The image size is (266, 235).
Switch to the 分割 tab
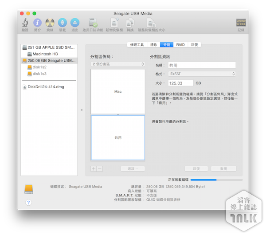coord(167,45)
